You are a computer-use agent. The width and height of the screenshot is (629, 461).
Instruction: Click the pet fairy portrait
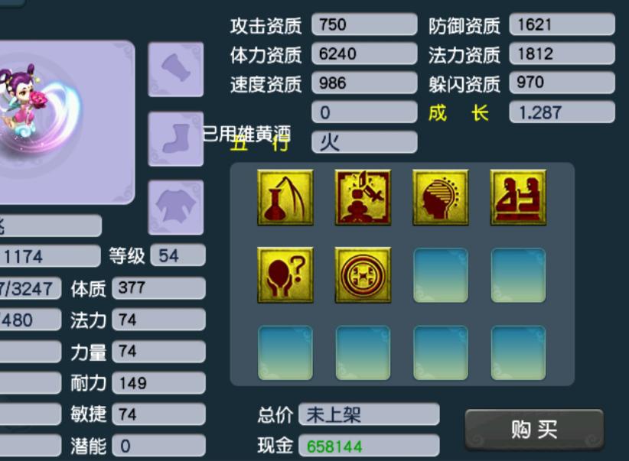(64, 122)
